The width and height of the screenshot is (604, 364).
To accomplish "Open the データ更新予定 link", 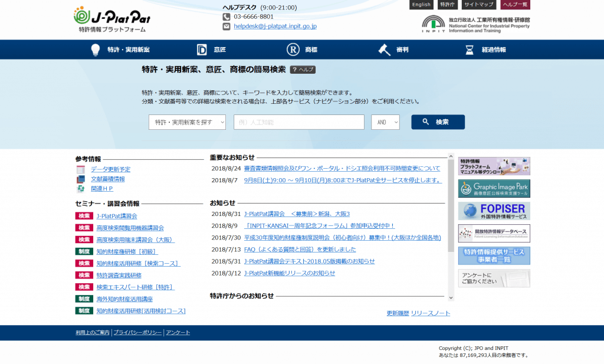I will tap(110, 169).
